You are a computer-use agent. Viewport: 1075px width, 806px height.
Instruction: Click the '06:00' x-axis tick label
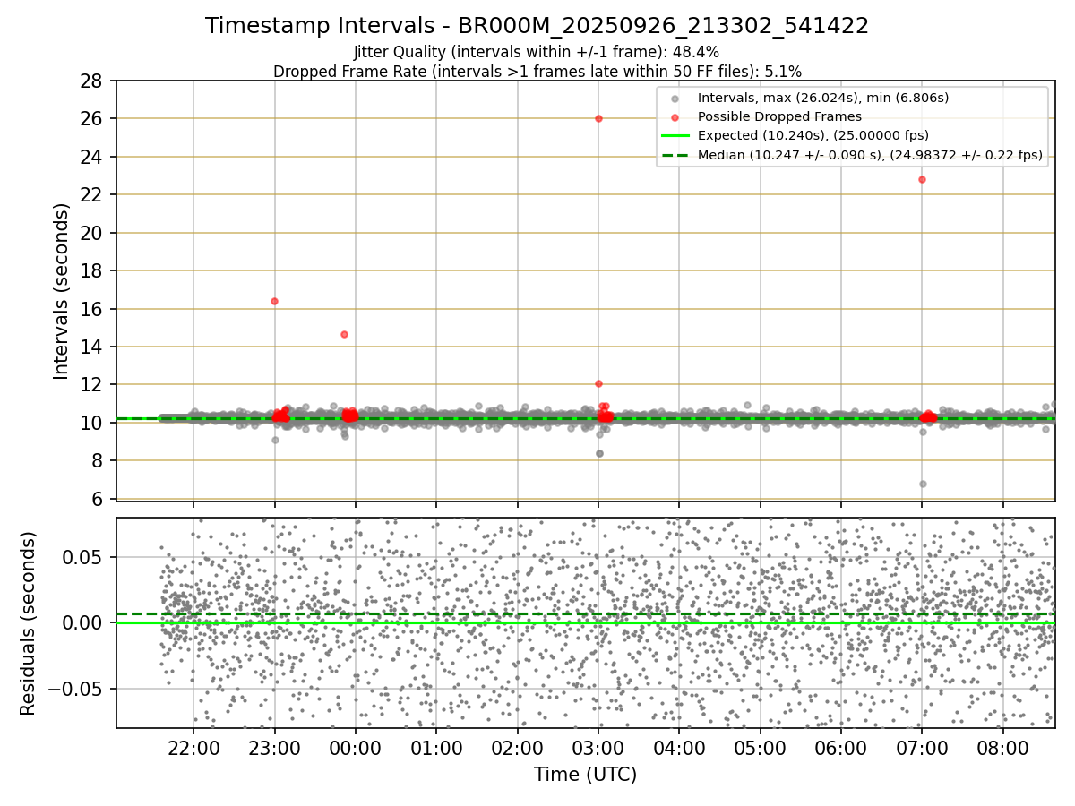coord(841,748)
